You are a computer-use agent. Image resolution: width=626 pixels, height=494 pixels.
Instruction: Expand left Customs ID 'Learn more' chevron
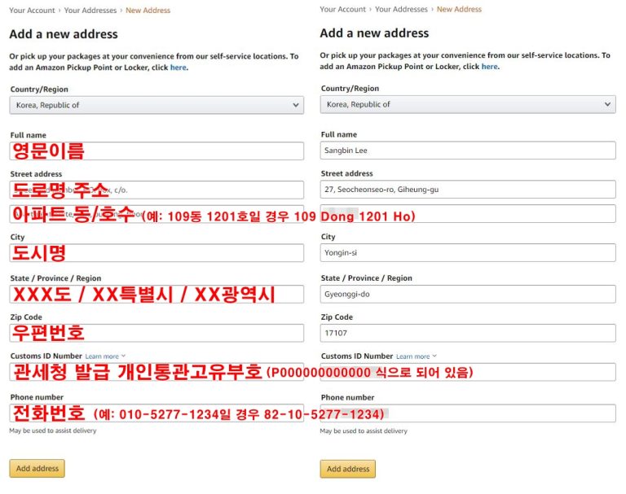coord(125,356)
